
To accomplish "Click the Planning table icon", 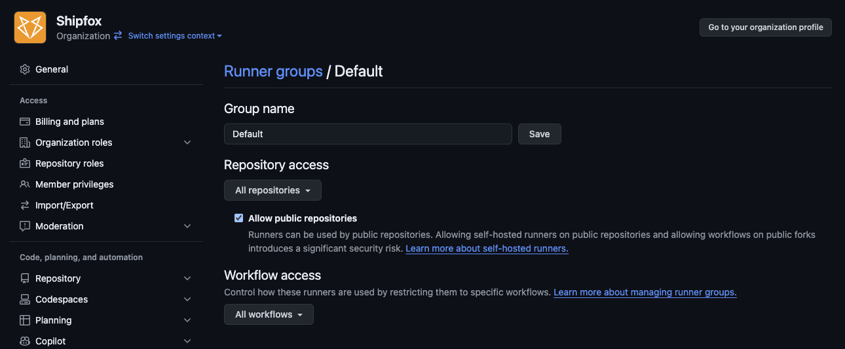I will coord(25,320).
